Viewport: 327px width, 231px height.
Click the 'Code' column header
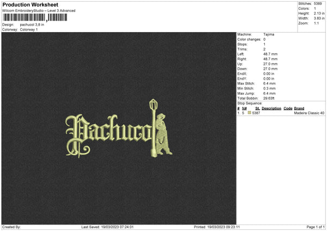pos(288,108)
